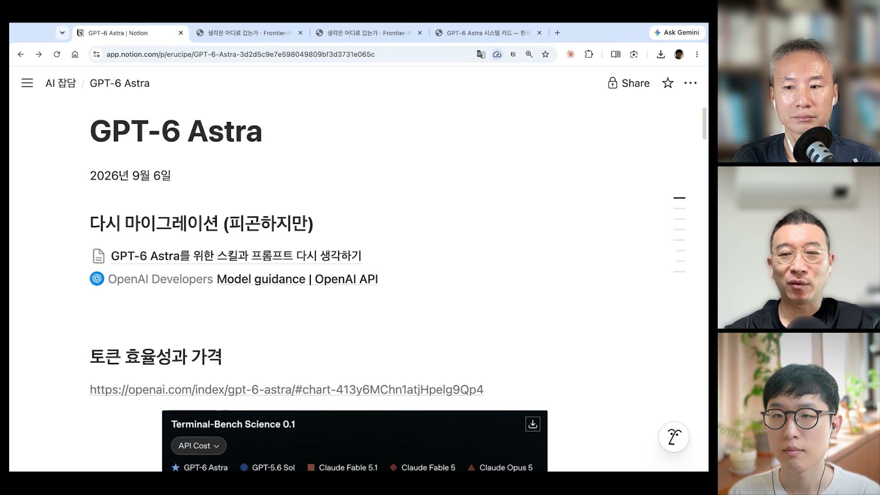The width and height of the screenshot is (880, 495).
Task: Toggle the GPT-6 Astra legend series
Action: (200, 467)
